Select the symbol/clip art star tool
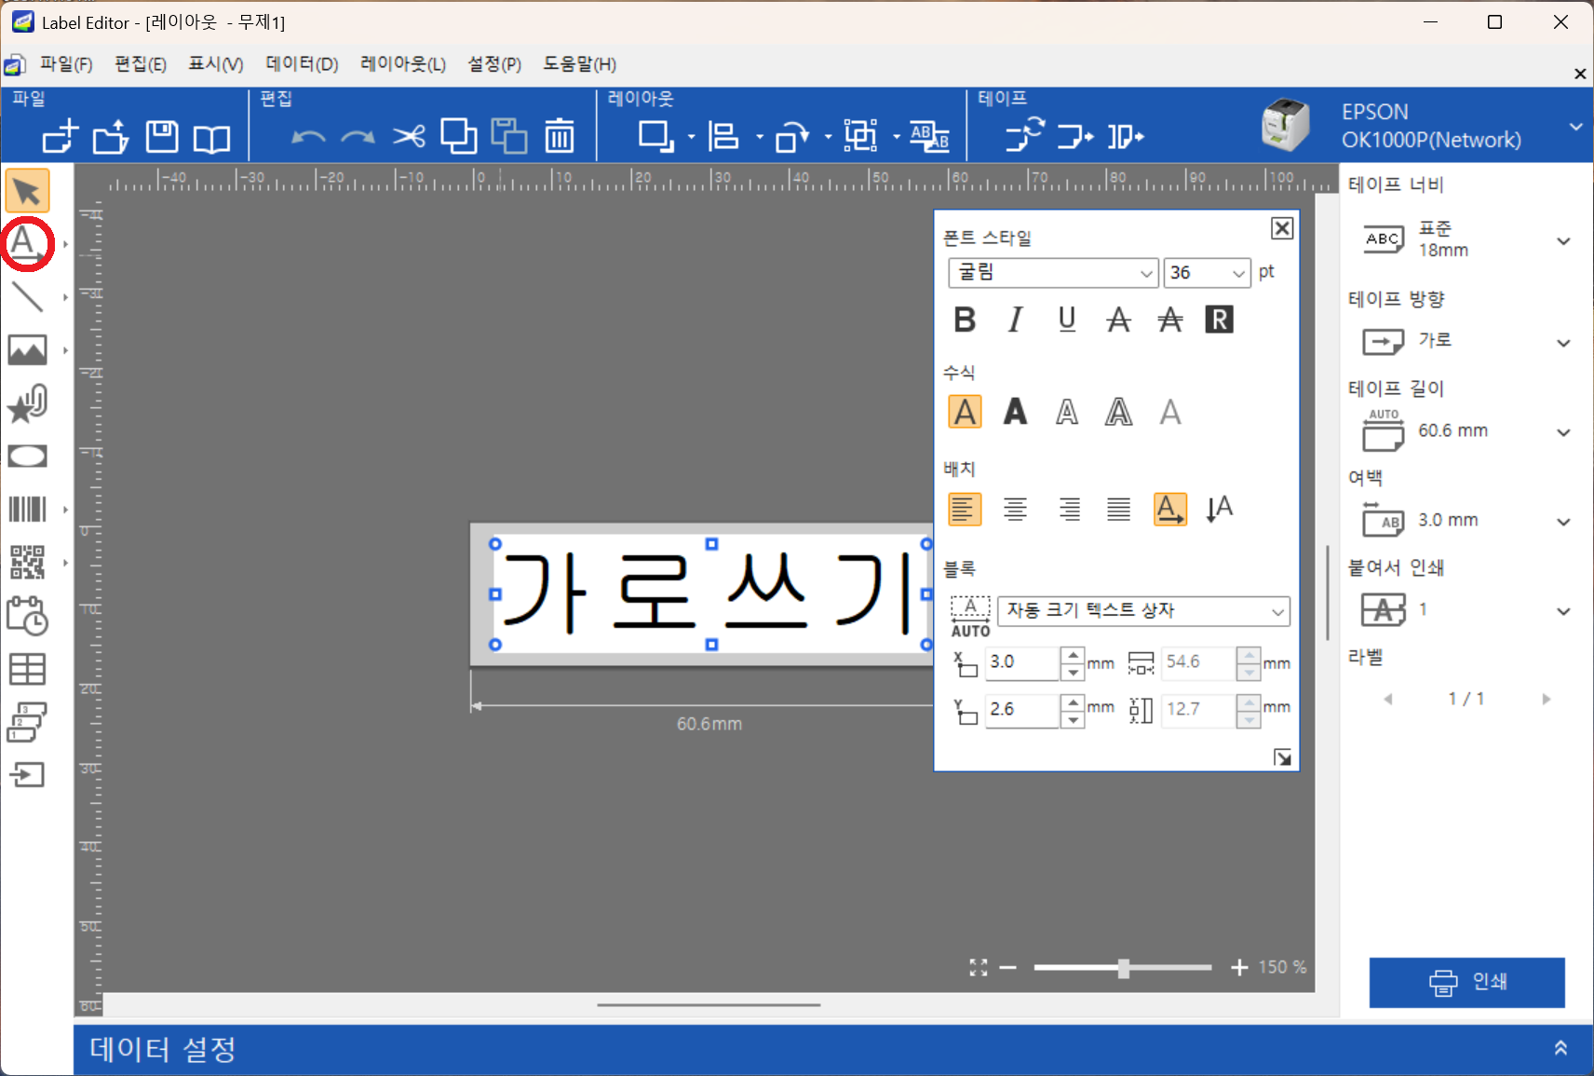 tap(27, 403)
